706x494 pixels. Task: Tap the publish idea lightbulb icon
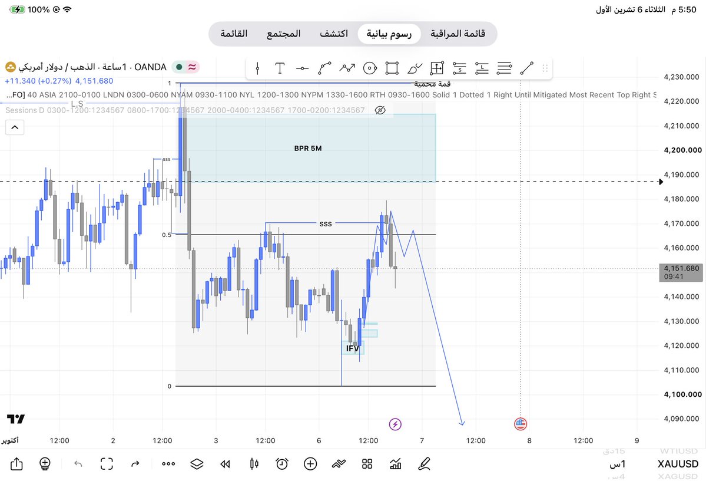tap(45, 463)
